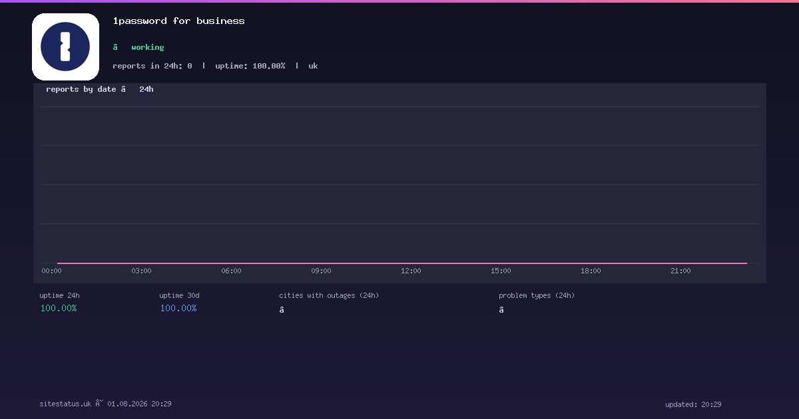Click the 12:00 time axis label
The width and height of the screenshot is (799, 419).
coord(411,271)
